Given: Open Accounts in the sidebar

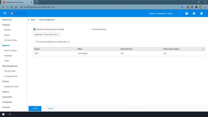Looking at the screenshot, I should [6, 107].
